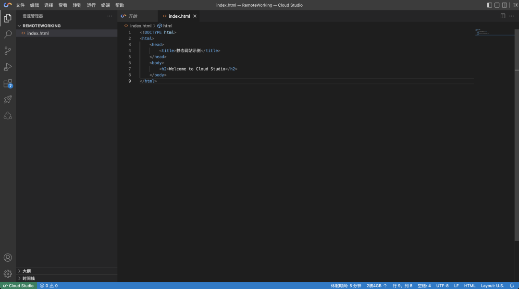Viewport: 519px width, 289px height.
Task: Change line ending via LF
Action: pos(456,286)
